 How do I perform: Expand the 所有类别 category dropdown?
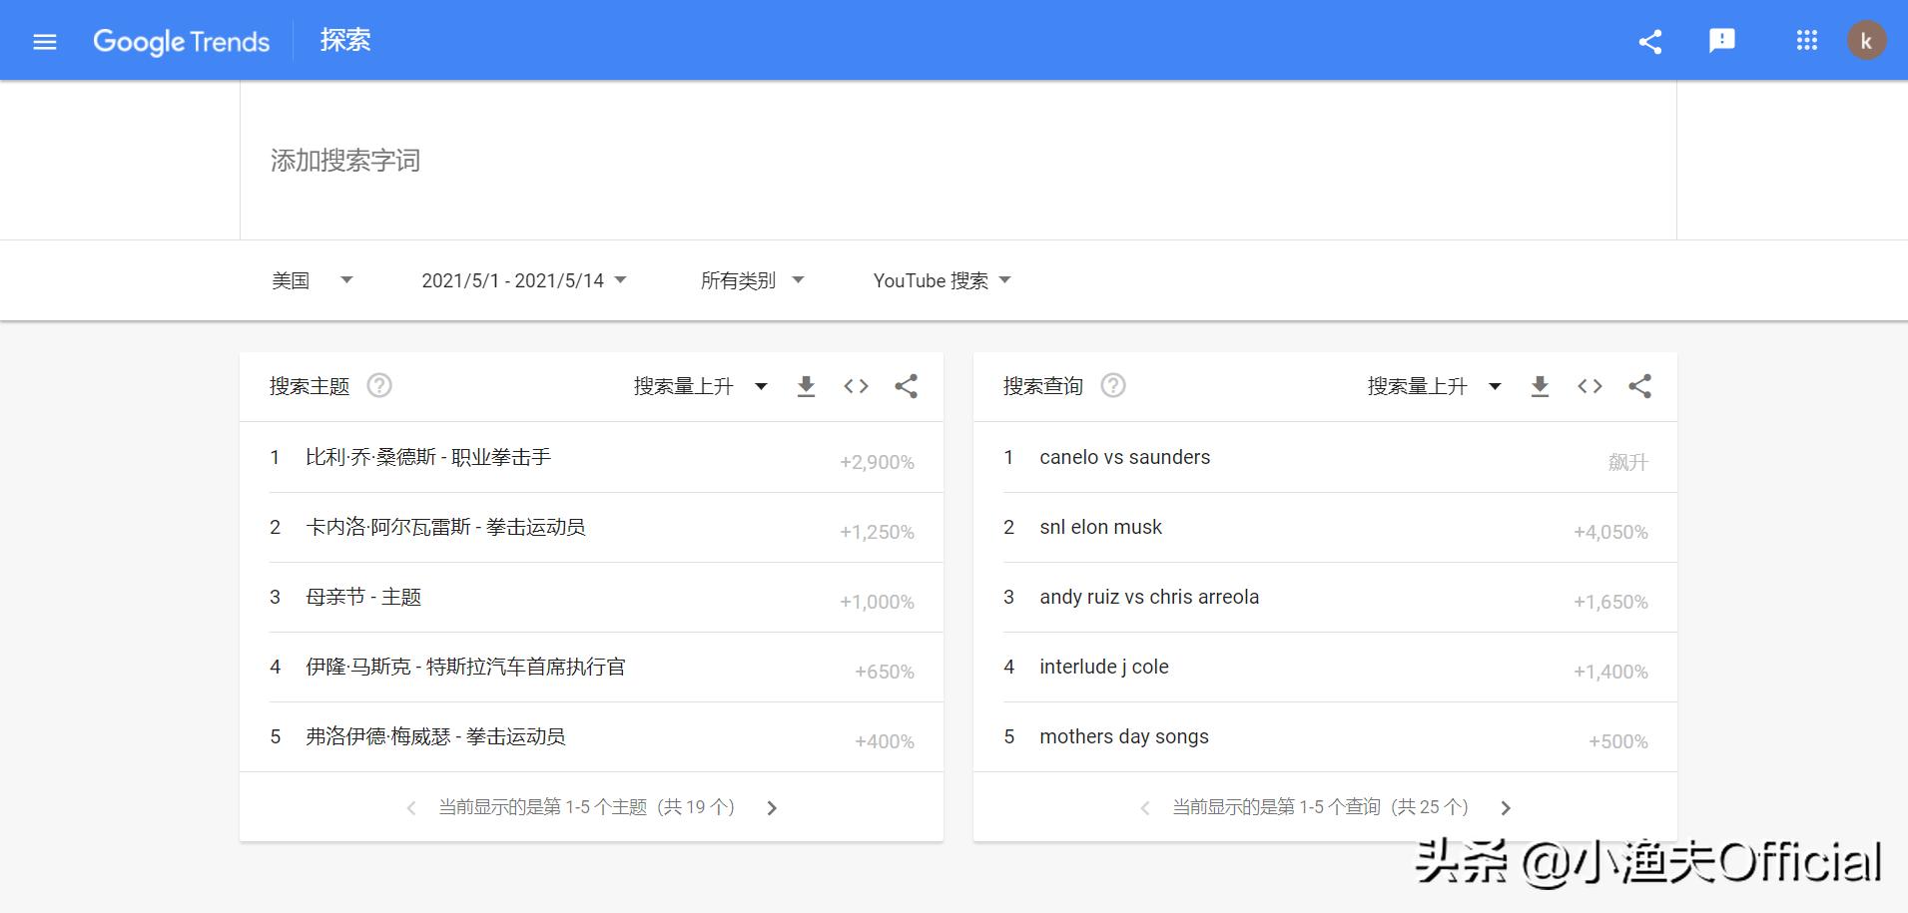tap(752, 280)
